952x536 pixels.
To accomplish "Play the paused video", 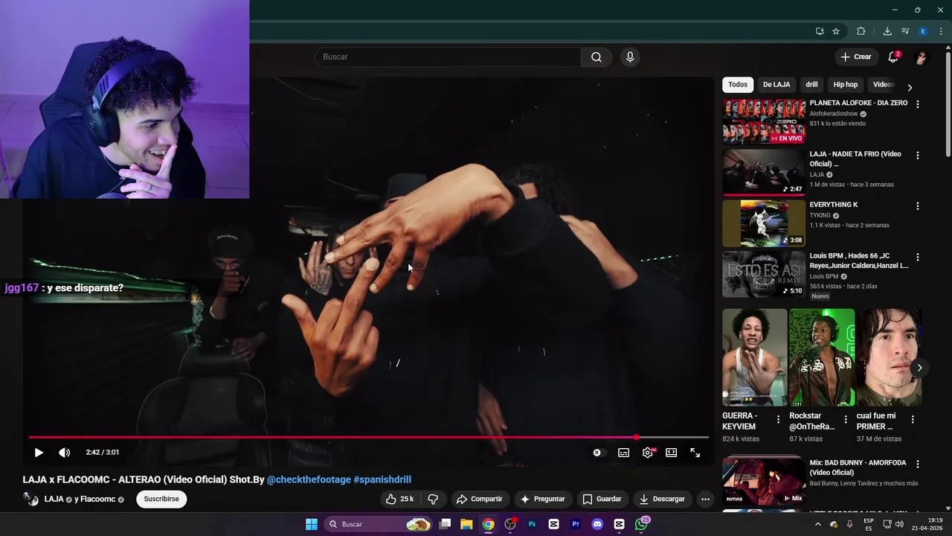I will (x=39, y=453).
